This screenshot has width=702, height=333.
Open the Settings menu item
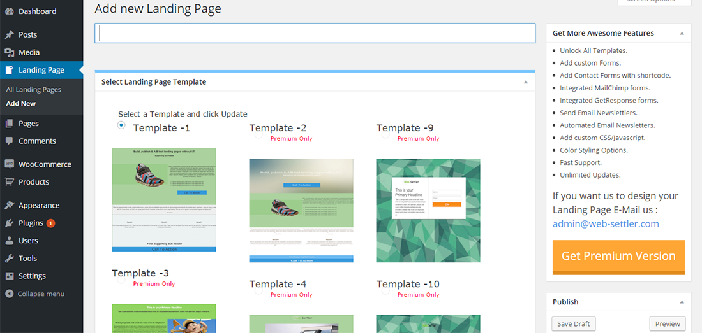[x=41, y=276]
